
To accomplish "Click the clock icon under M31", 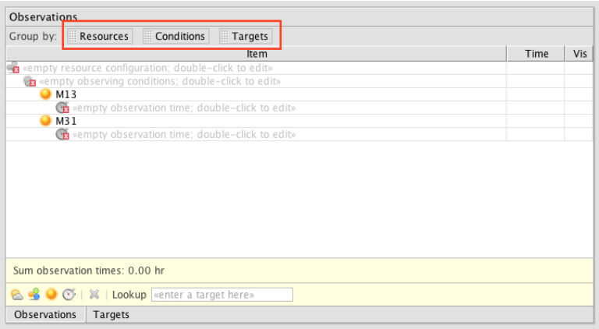I will coord(62,134).
